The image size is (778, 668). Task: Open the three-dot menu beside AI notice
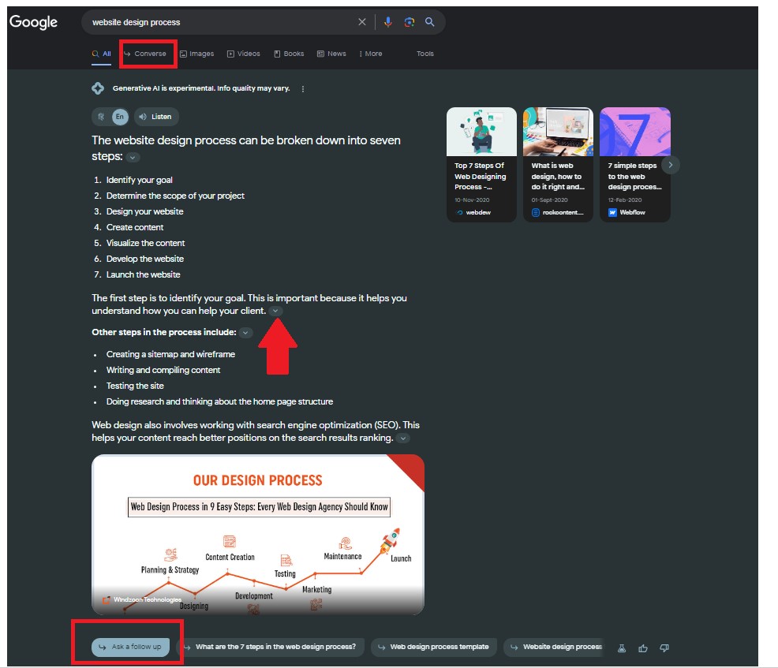click(x=303, y=89)
